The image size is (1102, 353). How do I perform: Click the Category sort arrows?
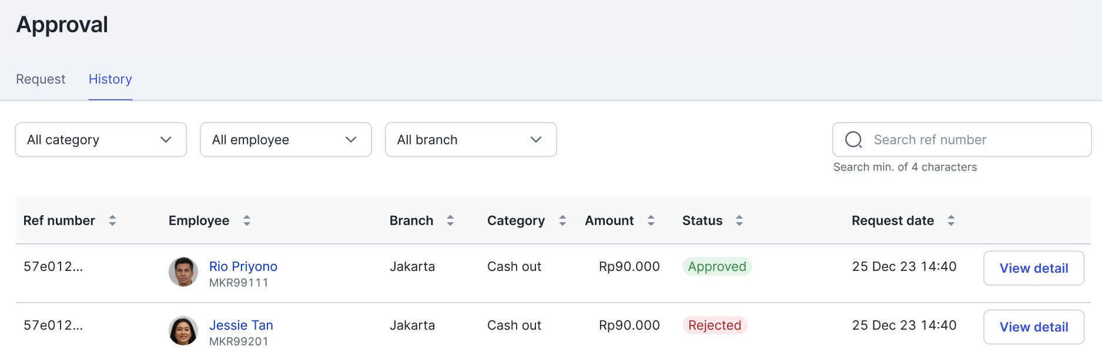point(562,220)
